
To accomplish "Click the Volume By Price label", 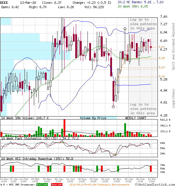I will (93, 118).
